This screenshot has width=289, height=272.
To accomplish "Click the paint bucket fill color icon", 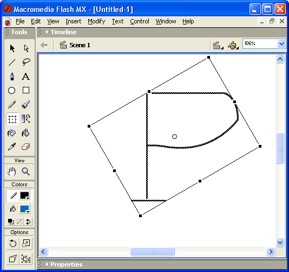I will click(x=13, y=209).
